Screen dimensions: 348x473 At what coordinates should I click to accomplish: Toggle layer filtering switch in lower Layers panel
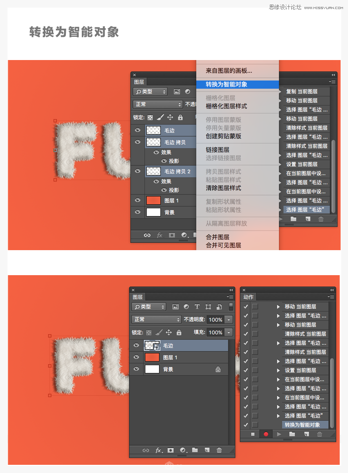pyautogui.click(x=231, y=307)
